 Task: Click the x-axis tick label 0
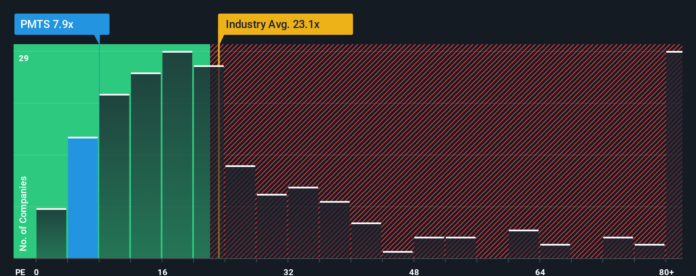point(36,272)
